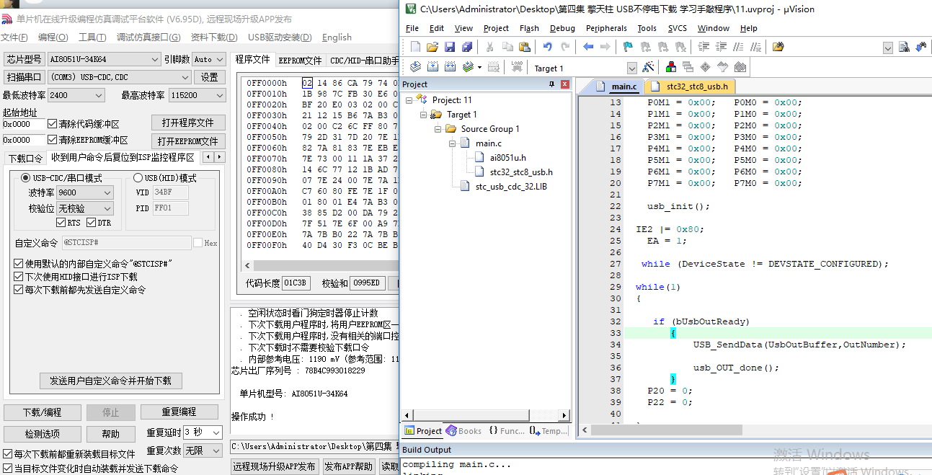Screen dimensions: 932x475
Task: Click the Rebuild all target files icon
Action: pos(450,67)
